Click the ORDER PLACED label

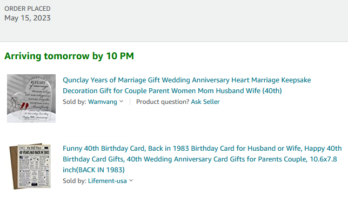tap(28, 9)
